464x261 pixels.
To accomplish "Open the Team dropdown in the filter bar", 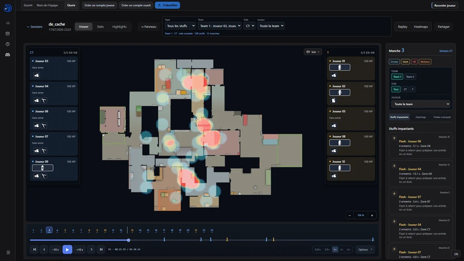I will point(220,26).
